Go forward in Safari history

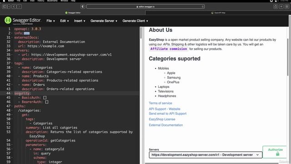(19, 7)
